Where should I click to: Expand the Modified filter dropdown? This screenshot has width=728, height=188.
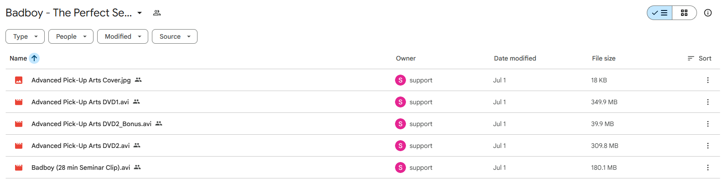pos(123,36)
